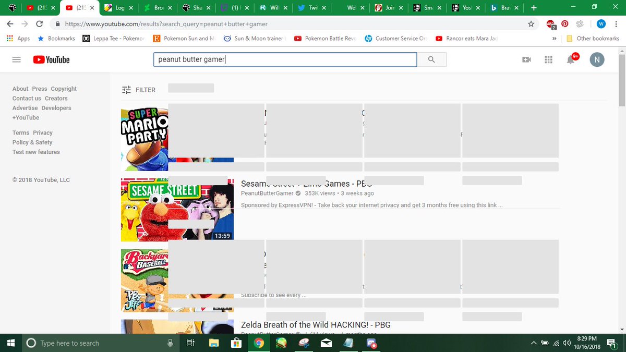Open the Windows action center
Viewport: 626px width, 352px height.
tap(612, 343)
